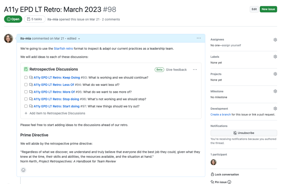Viewport: 287px width, 184px height.
Task: Open the Starfish retro link
Action: [63, 48]
